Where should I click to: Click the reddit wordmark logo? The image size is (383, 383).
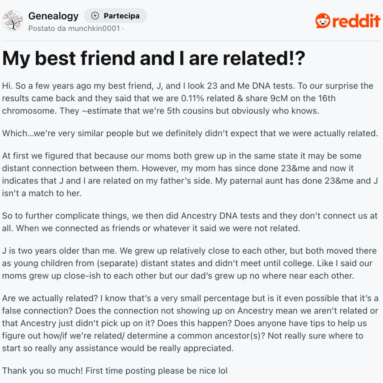click(356, 21)
